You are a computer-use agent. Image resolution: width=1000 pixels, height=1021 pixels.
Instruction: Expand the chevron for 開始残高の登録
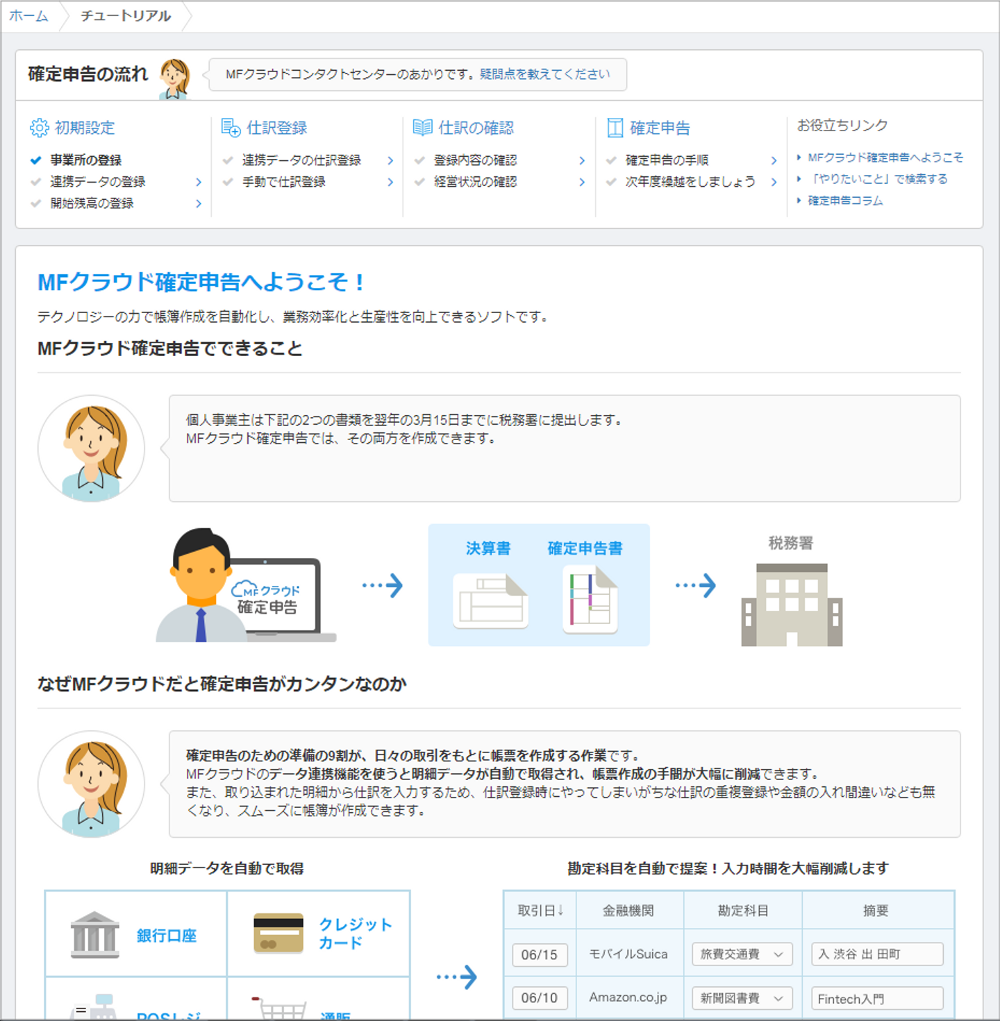point(199,203)
